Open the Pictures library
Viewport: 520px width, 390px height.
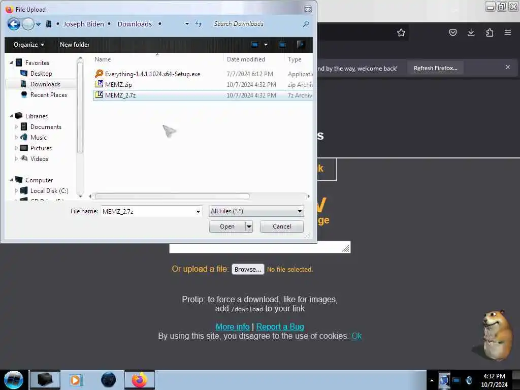[x=41, y=148]
